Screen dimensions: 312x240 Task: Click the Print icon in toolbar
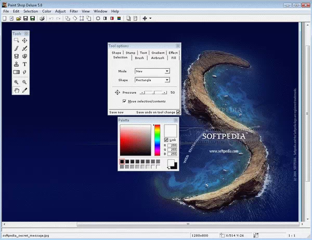point(42,18)
